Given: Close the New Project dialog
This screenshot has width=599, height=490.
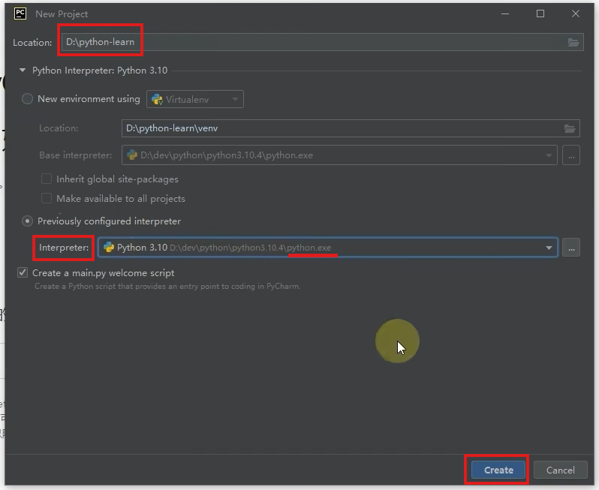Looking at the screenshot, I should click(575, 14).
